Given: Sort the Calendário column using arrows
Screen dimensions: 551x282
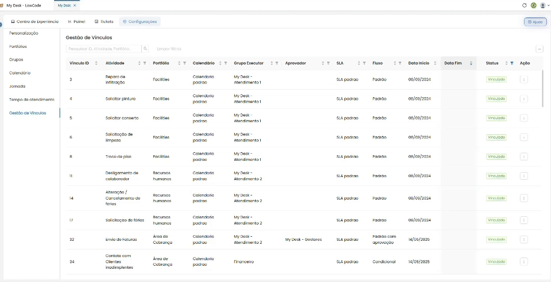Looking at the screenshot, I should click(220, 63).
